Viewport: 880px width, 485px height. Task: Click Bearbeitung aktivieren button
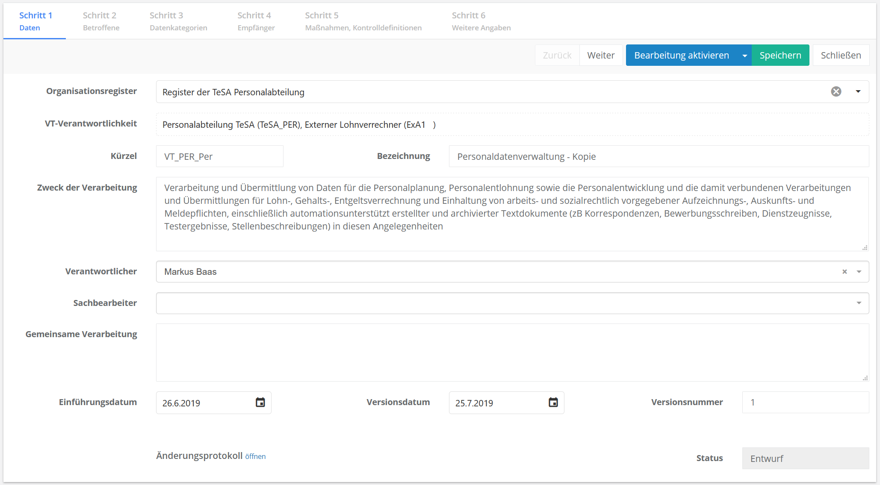682,56
